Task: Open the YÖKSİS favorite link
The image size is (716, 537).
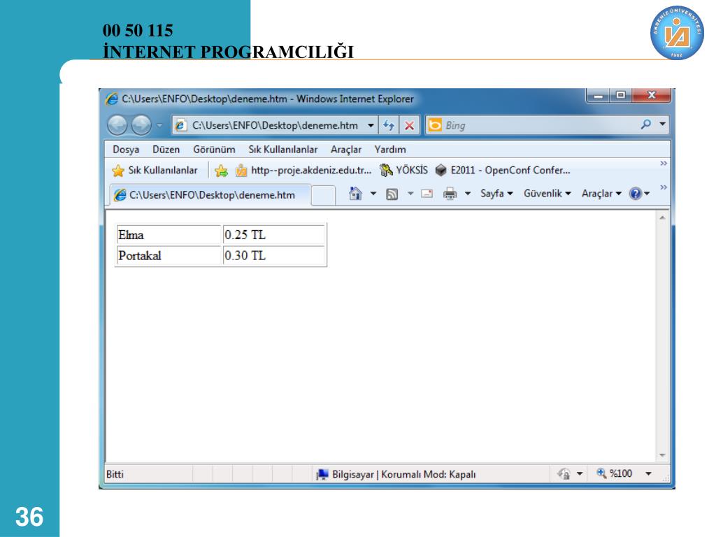Action: [404, 171]
